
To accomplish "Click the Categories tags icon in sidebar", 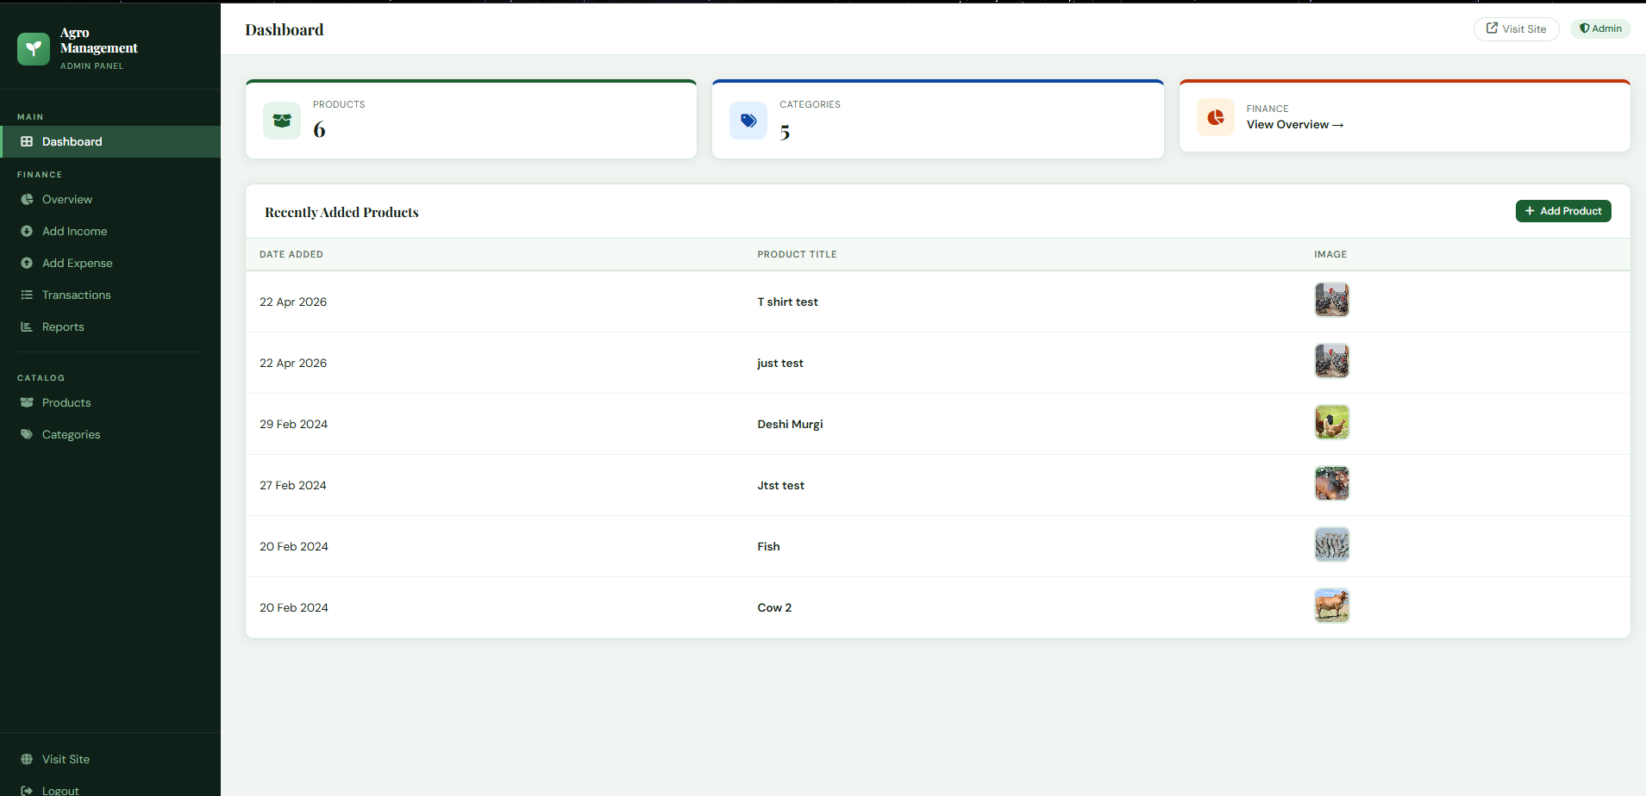I will pos(27,434).
